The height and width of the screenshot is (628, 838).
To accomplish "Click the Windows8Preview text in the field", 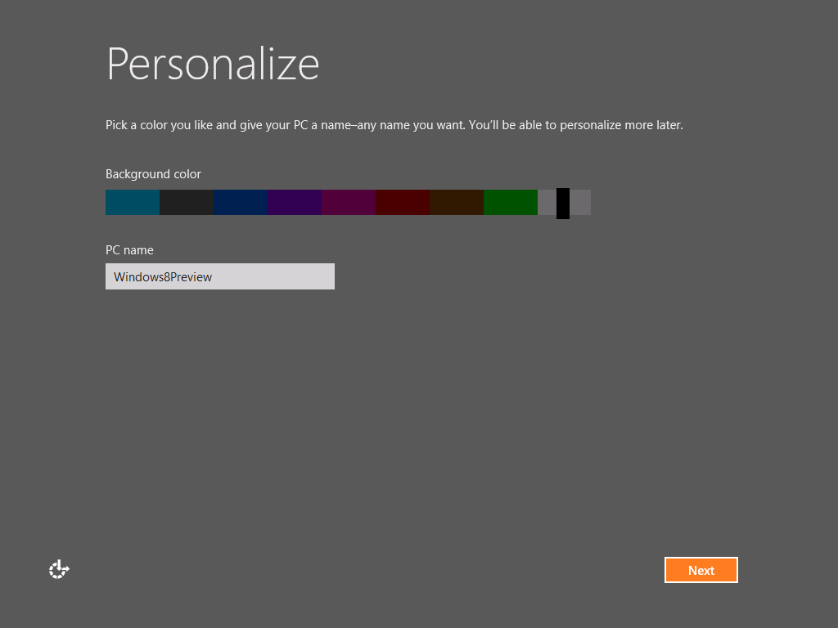I will [x=163, y=277].
